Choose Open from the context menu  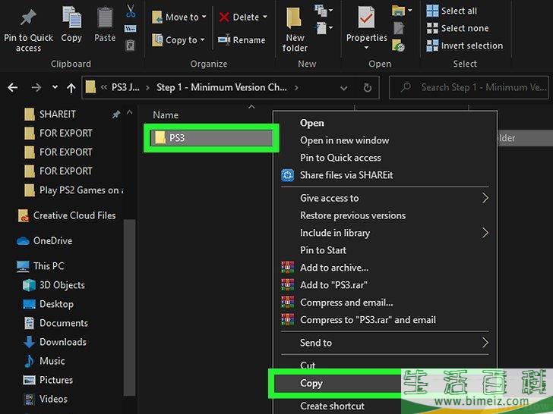(311, 123)
